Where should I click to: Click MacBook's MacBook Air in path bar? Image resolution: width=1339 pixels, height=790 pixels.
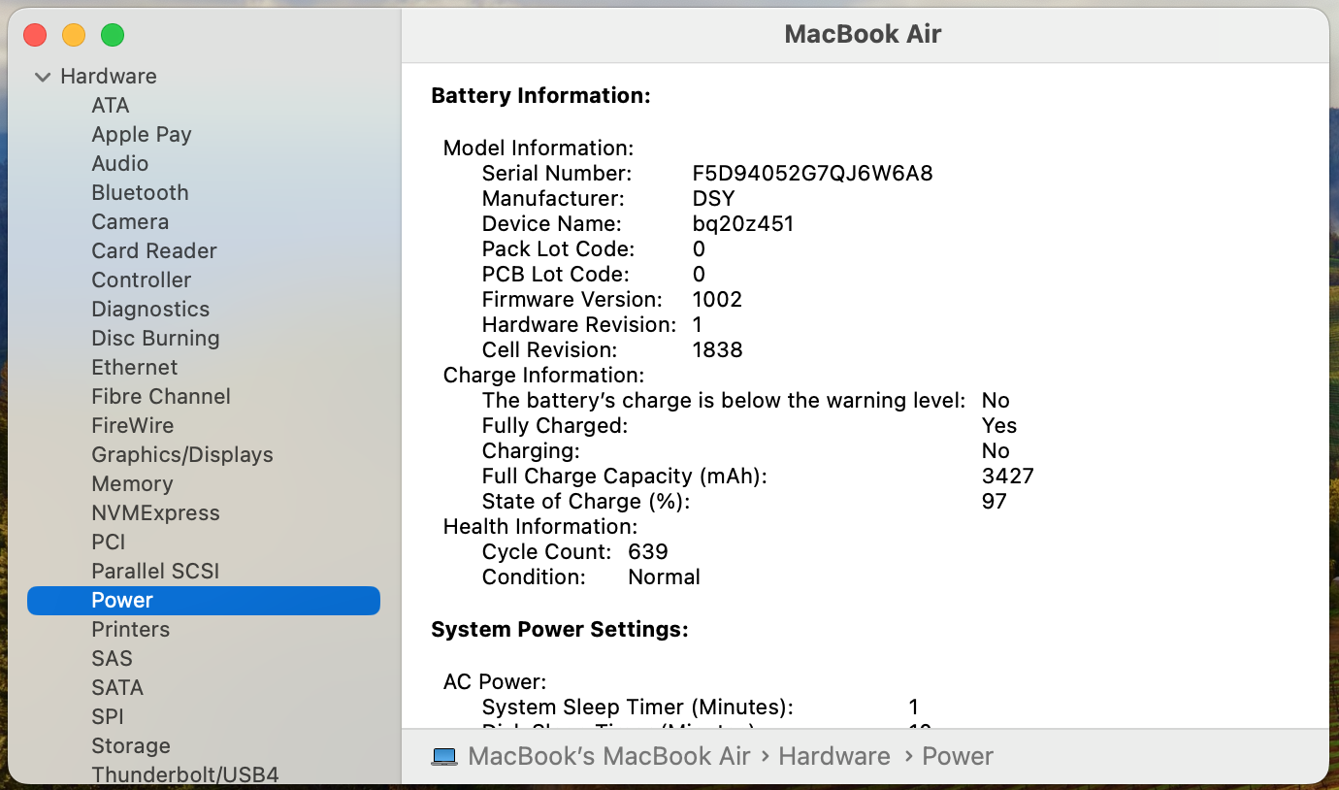point(608,757)
